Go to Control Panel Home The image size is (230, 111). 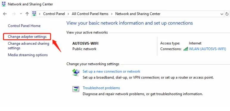(x=24, y=26)
